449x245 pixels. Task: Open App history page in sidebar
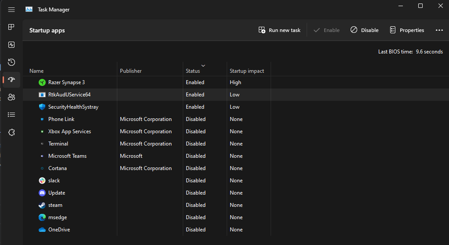tap(11, 62)
